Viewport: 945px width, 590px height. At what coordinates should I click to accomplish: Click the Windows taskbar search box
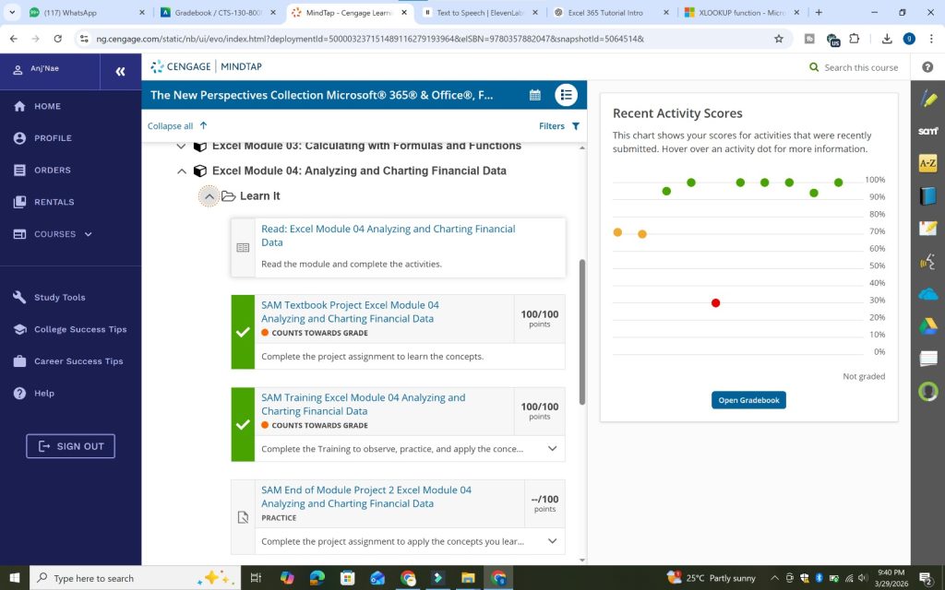[135, 578]
